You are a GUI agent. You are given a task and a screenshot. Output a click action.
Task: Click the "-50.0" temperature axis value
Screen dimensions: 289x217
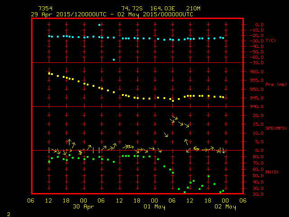[256, 52]
